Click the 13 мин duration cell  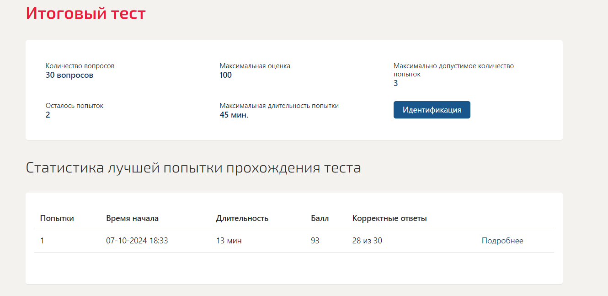tap(229, 241)
